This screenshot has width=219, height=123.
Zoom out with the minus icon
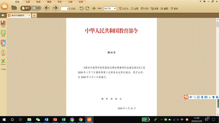99,8
